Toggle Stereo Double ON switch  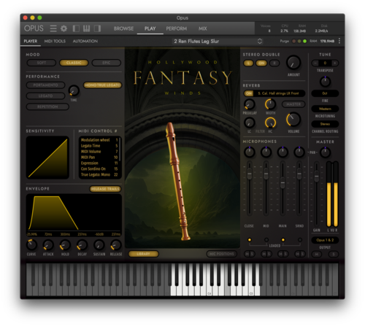(x=261, y=63)
